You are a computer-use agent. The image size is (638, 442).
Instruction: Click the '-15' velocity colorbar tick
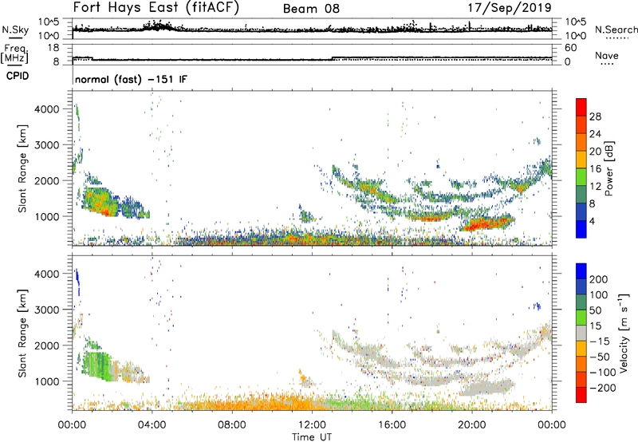pos(600,341)
